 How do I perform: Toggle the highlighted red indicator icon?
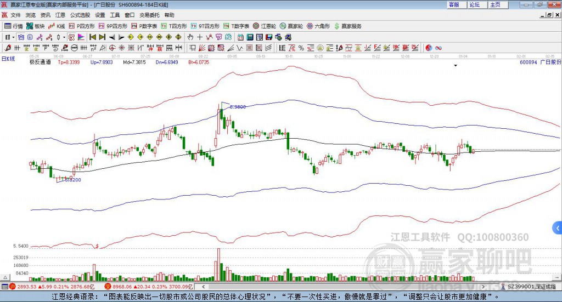tap(72, 37)
